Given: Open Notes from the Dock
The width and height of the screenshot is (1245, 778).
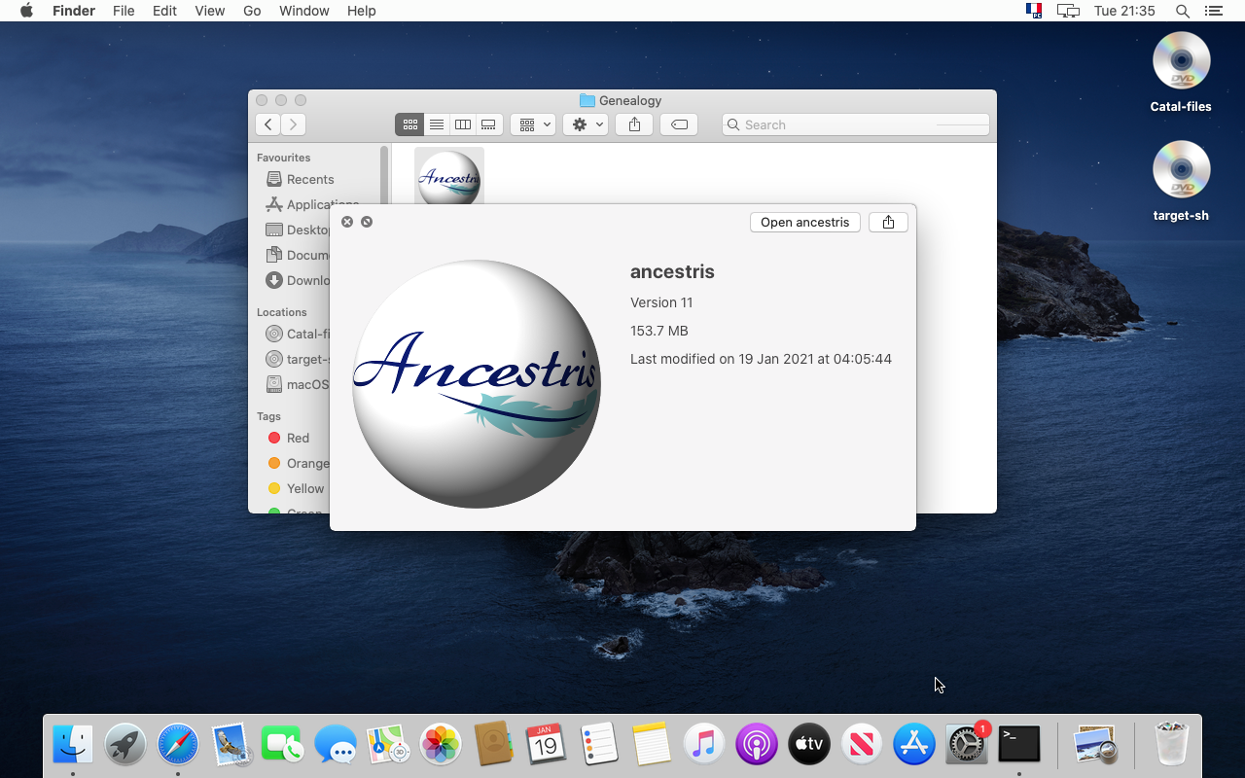Looking at the screenshot, I should tap(651, 745).
